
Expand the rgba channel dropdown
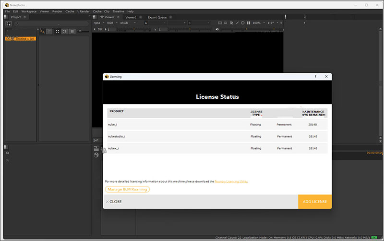click(97, 23)
